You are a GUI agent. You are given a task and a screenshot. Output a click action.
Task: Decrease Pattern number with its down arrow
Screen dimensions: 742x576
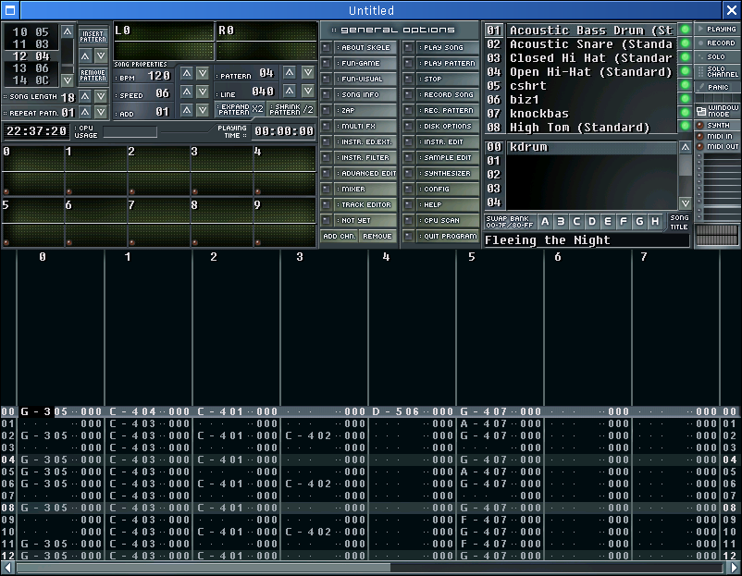click(x=308, y=72)
